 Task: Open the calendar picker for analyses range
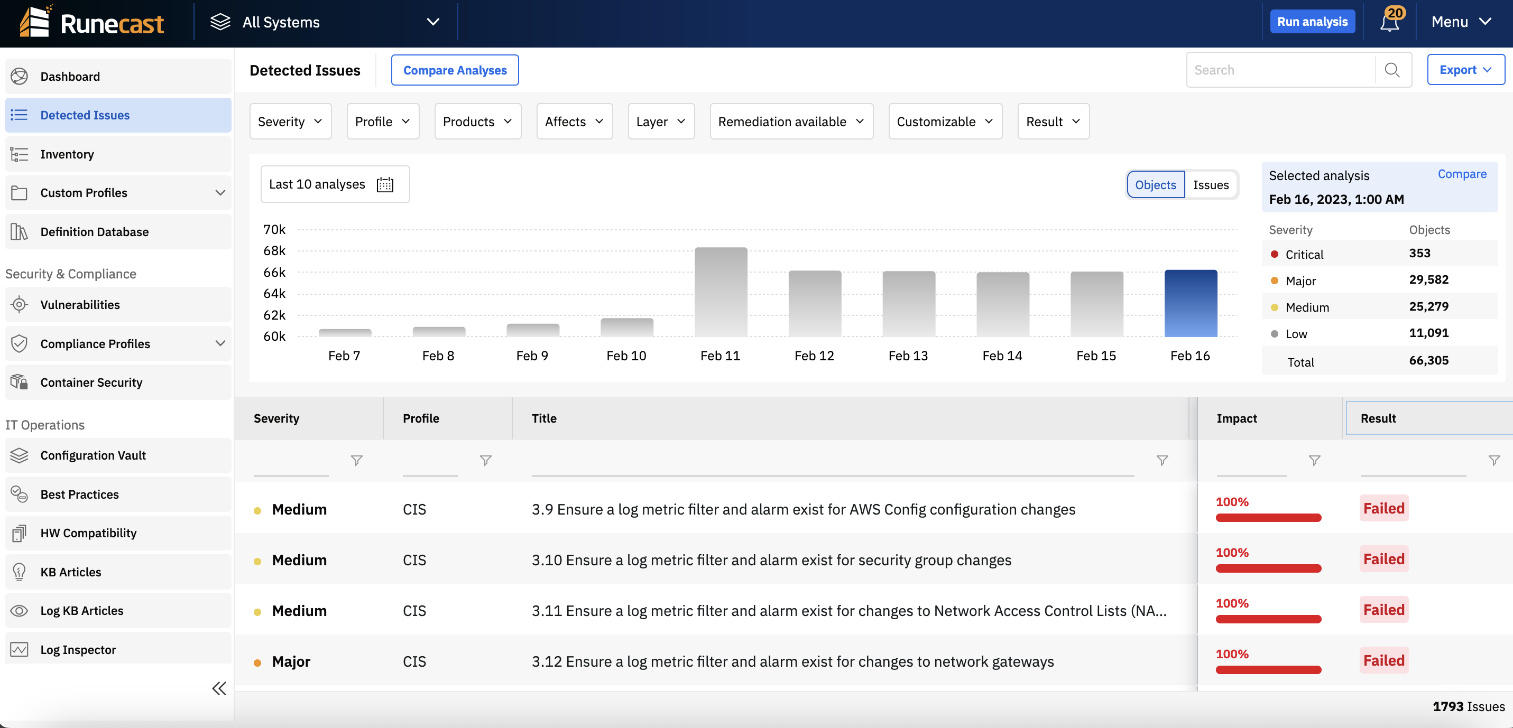tap(385, 184)
